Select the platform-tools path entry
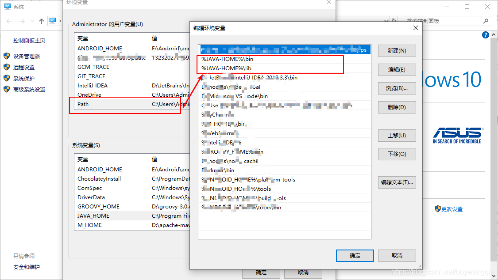498x280 pixels. pyautogui.click(x=285, y=180)
